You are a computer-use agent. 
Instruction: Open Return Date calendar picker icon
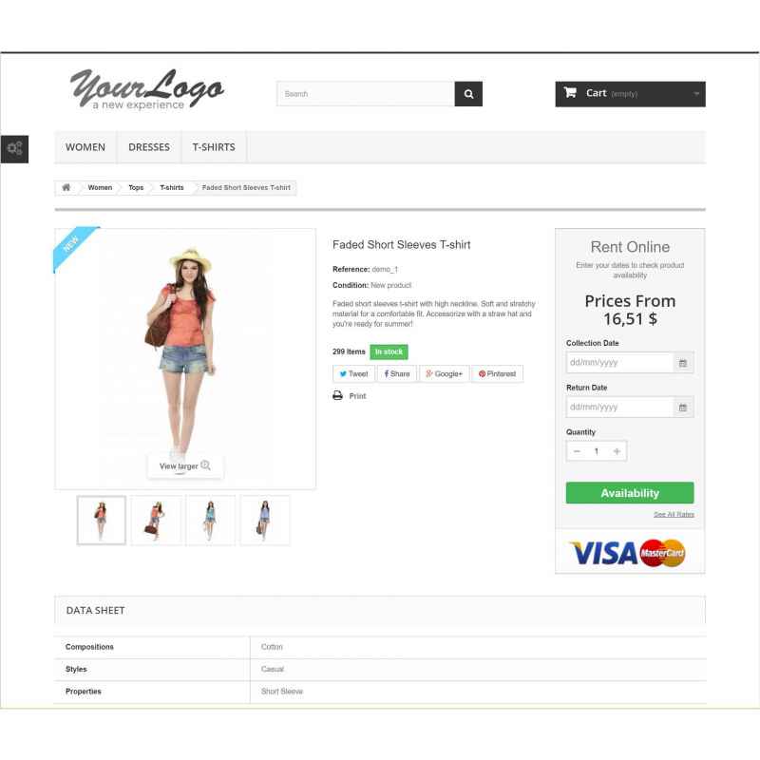(x=683, y=408)
